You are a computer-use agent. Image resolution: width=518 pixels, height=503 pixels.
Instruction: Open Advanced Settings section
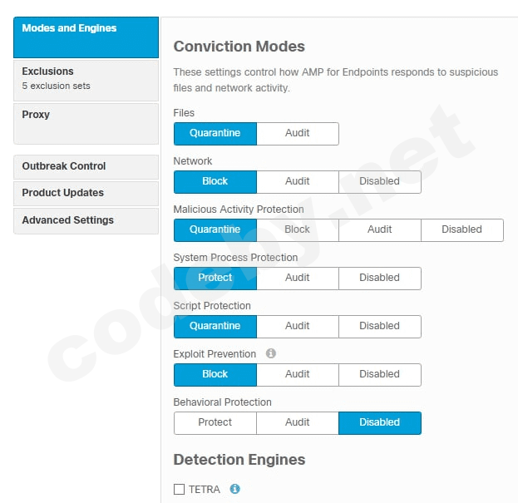click(x=86, y=220)
